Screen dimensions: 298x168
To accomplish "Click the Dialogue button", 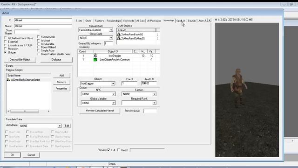I will coord(56,60).
